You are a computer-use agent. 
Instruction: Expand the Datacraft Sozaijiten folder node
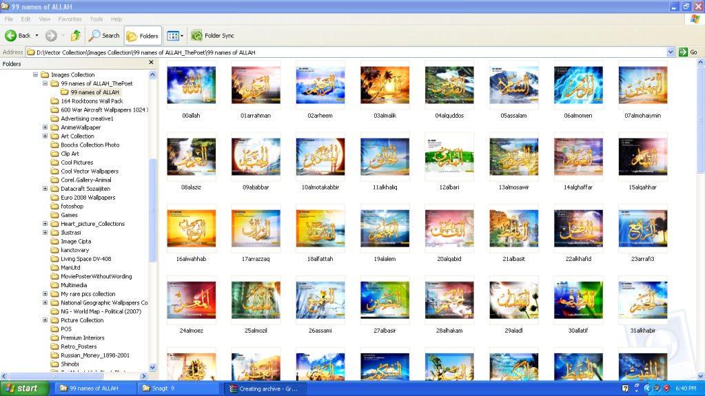(x=45, y=188)
